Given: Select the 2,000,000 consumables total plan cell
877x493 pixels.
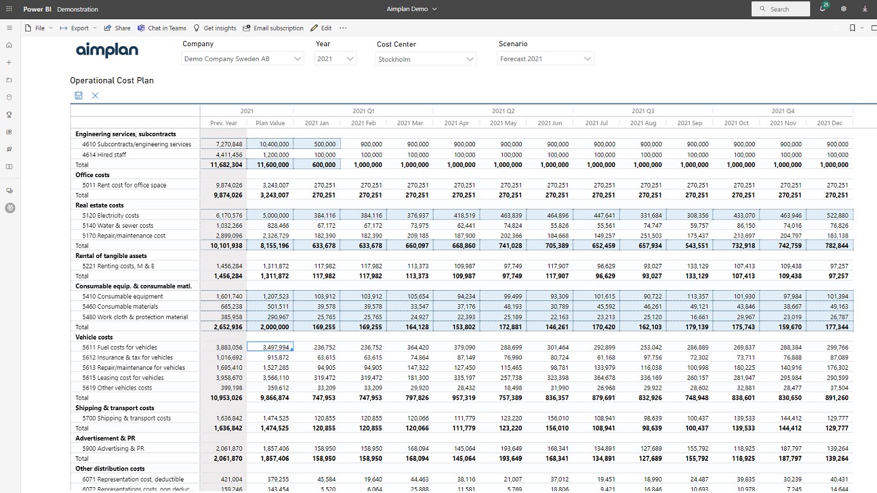Looking at the screenshot, I should [x=270, y=327].
